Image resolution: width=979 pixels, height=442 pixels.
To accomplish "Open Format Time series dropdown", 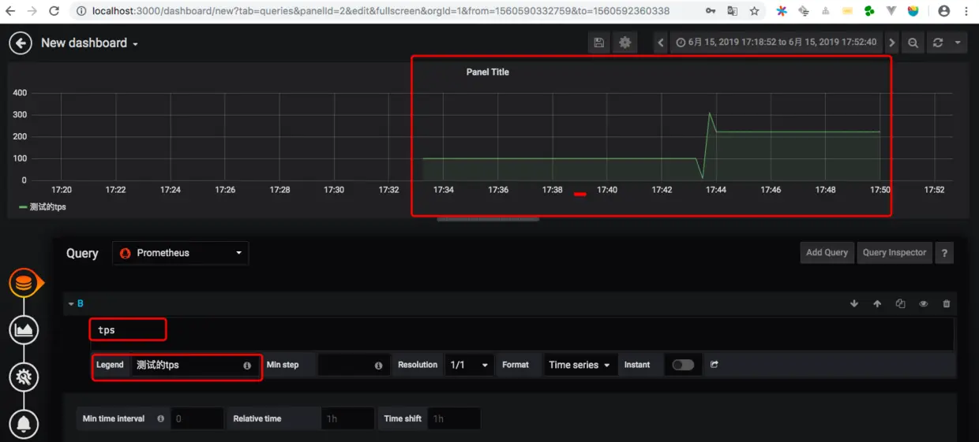I will click(580, 366).
